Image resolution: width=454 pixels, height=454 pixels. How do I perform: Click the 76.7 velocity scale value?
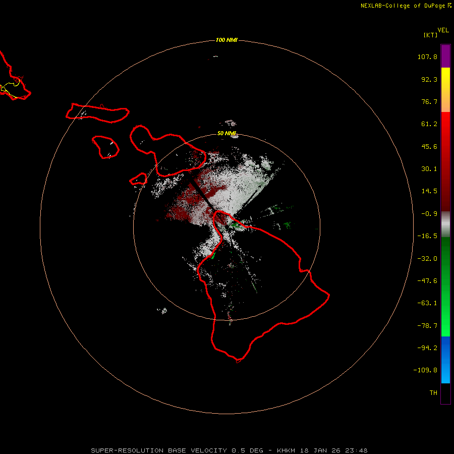click(429, 101)
